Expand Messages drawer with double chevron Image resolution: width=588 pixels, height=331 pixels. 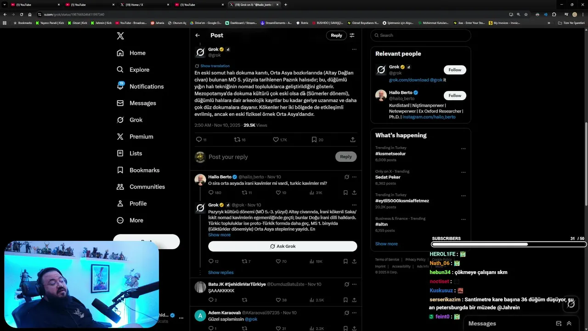(x=569, y=323)
